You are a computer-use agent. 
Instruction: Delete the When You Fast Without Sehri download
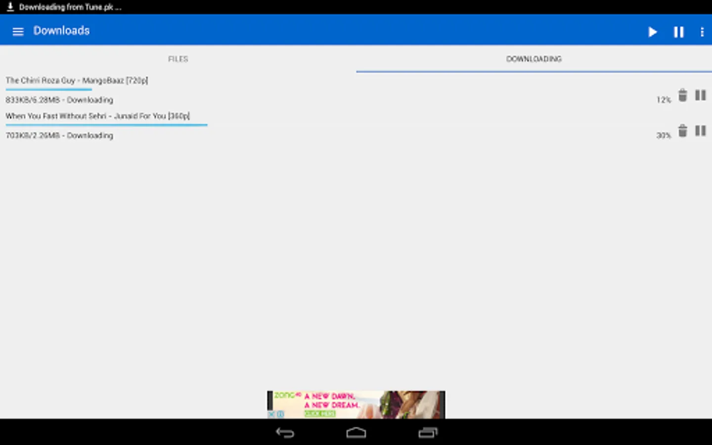click(682, 131)
